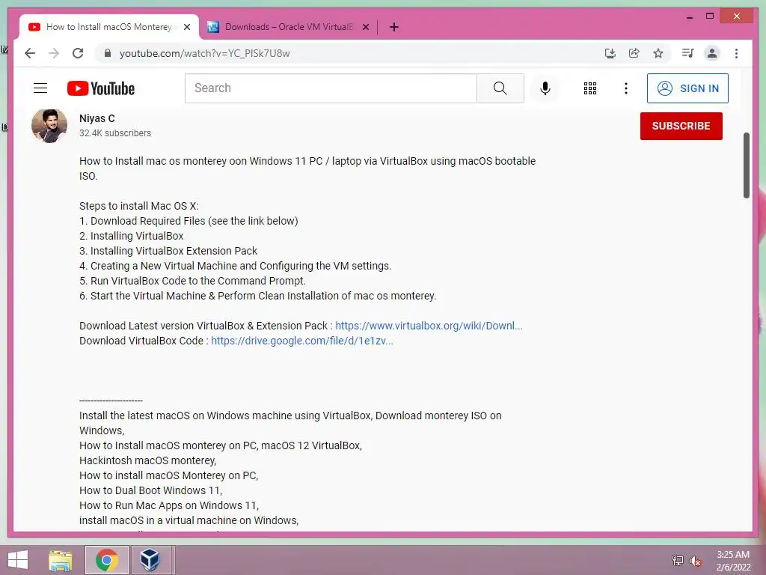Open the YouTube apps grid
Image resolution: width=766 pixels, height=575 pixels.
[x=590, y=88]
